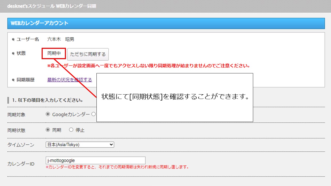Viewport: 331px width, 186px height.
Task: Click the '1. 以下の項目を入力してください。' heading
Action: click(x=47, y=100)
